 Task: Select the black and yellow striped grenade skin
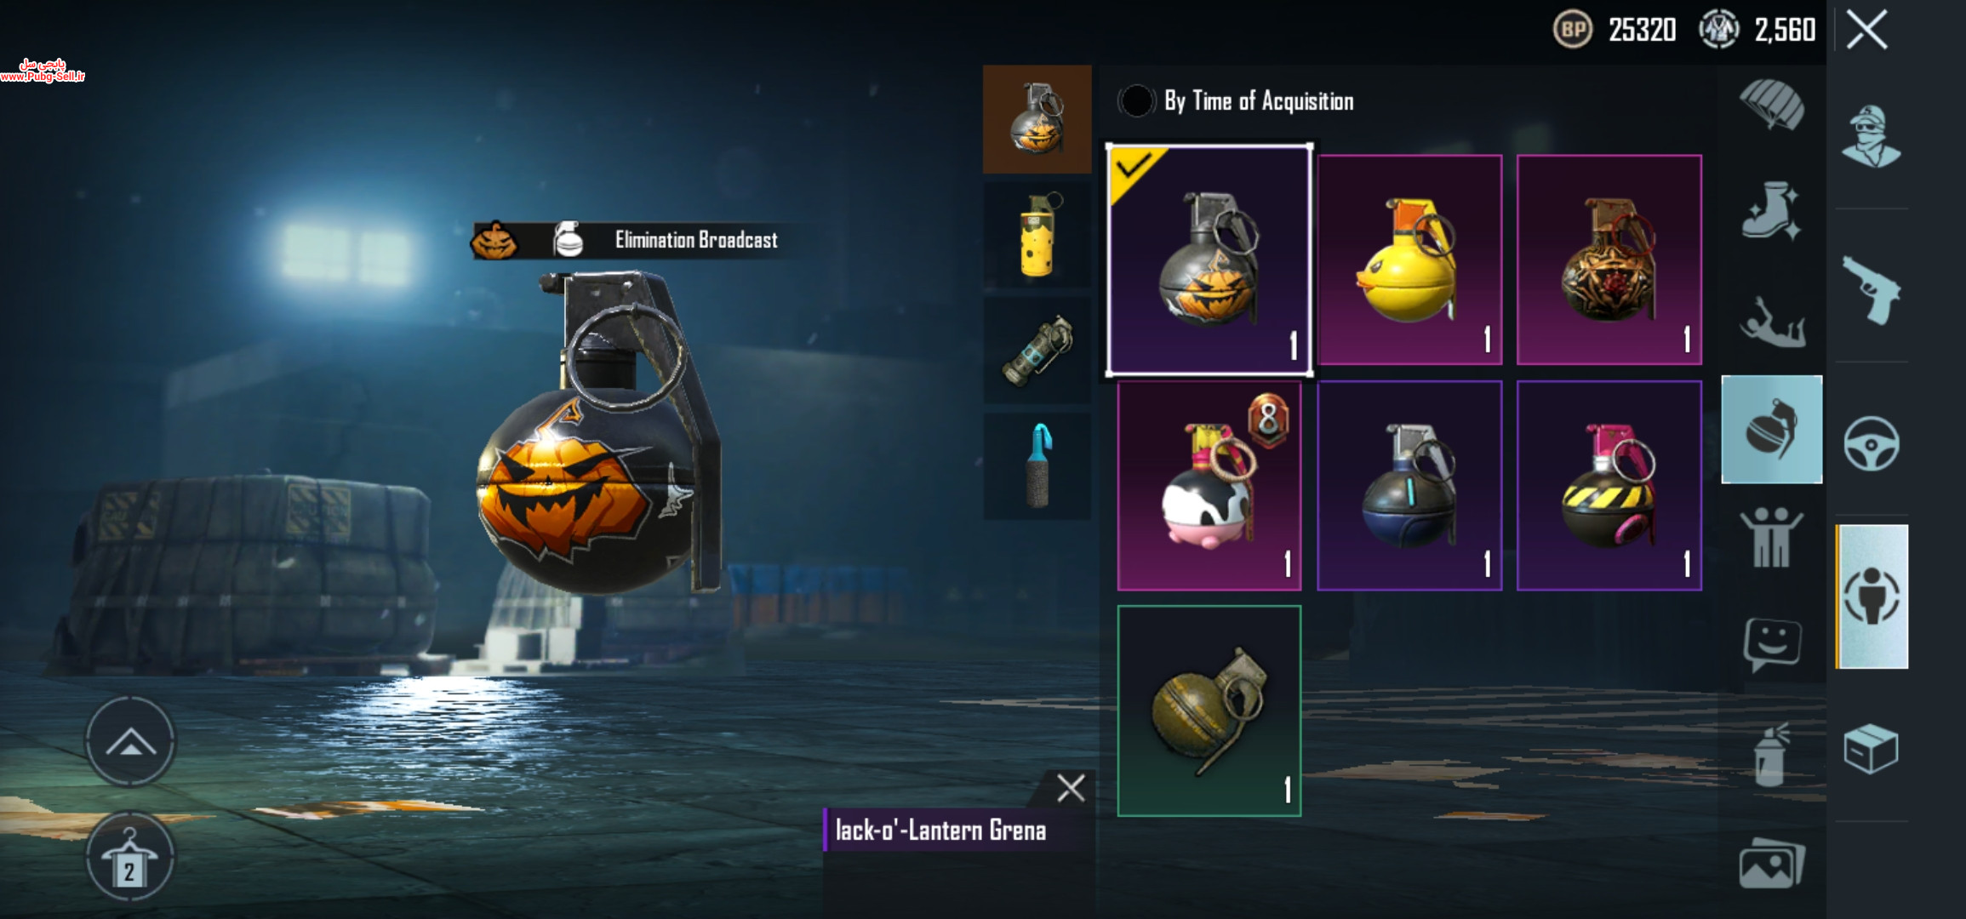click(1609, 485)
